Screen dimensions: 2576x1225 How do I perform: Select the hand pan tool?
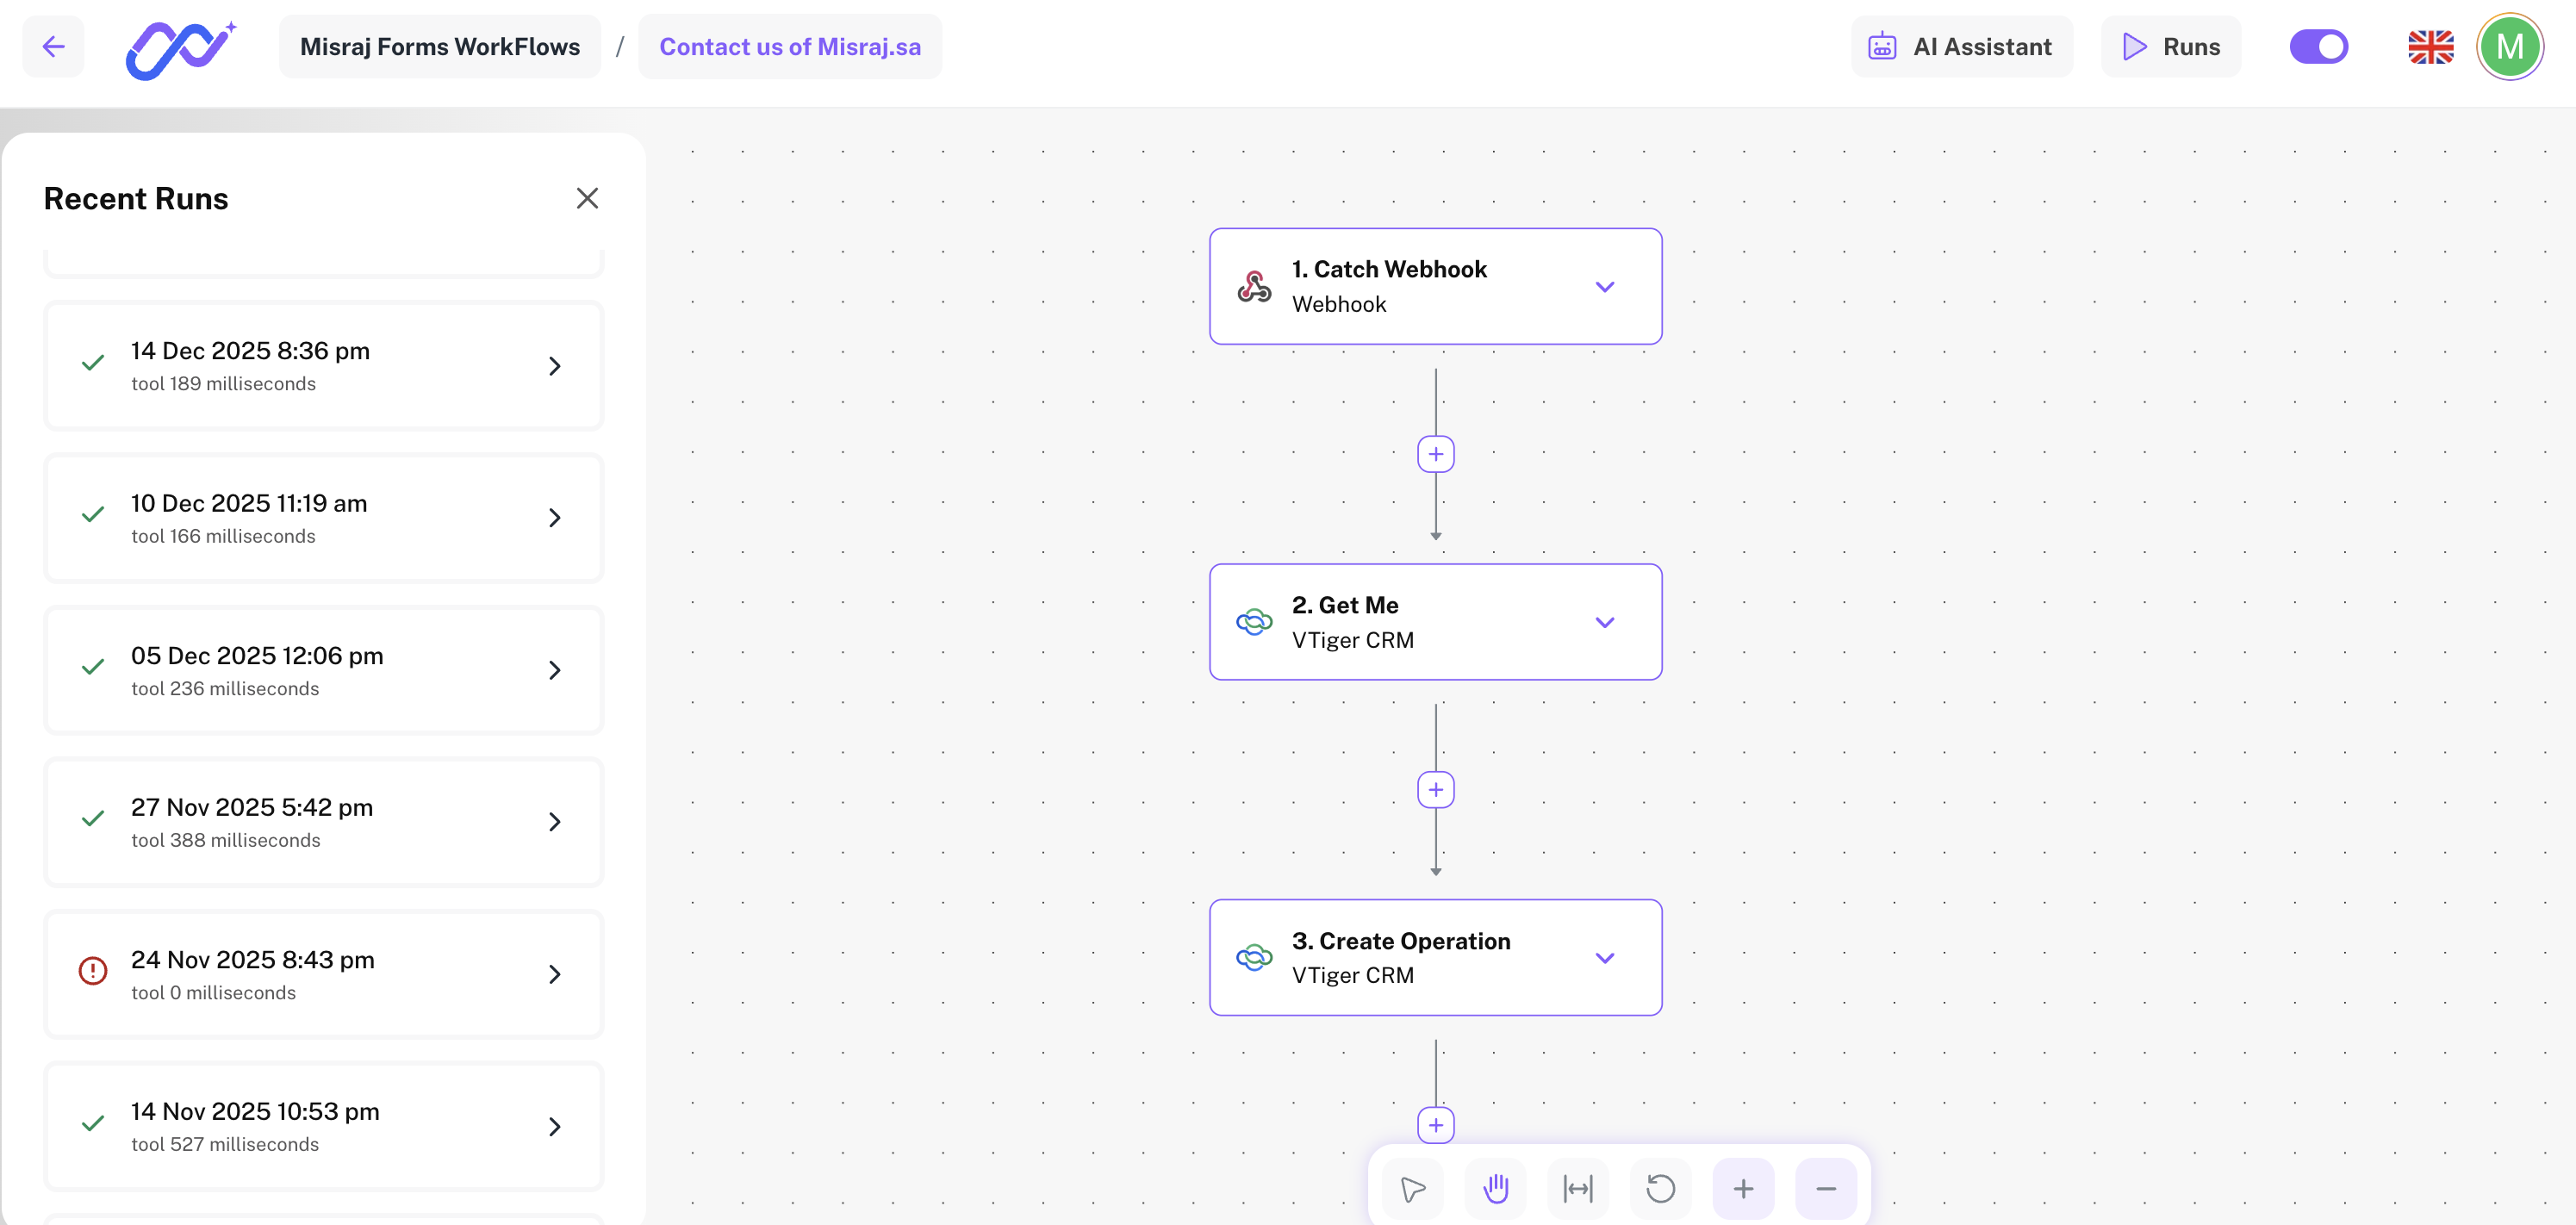pos(1496,1188)
